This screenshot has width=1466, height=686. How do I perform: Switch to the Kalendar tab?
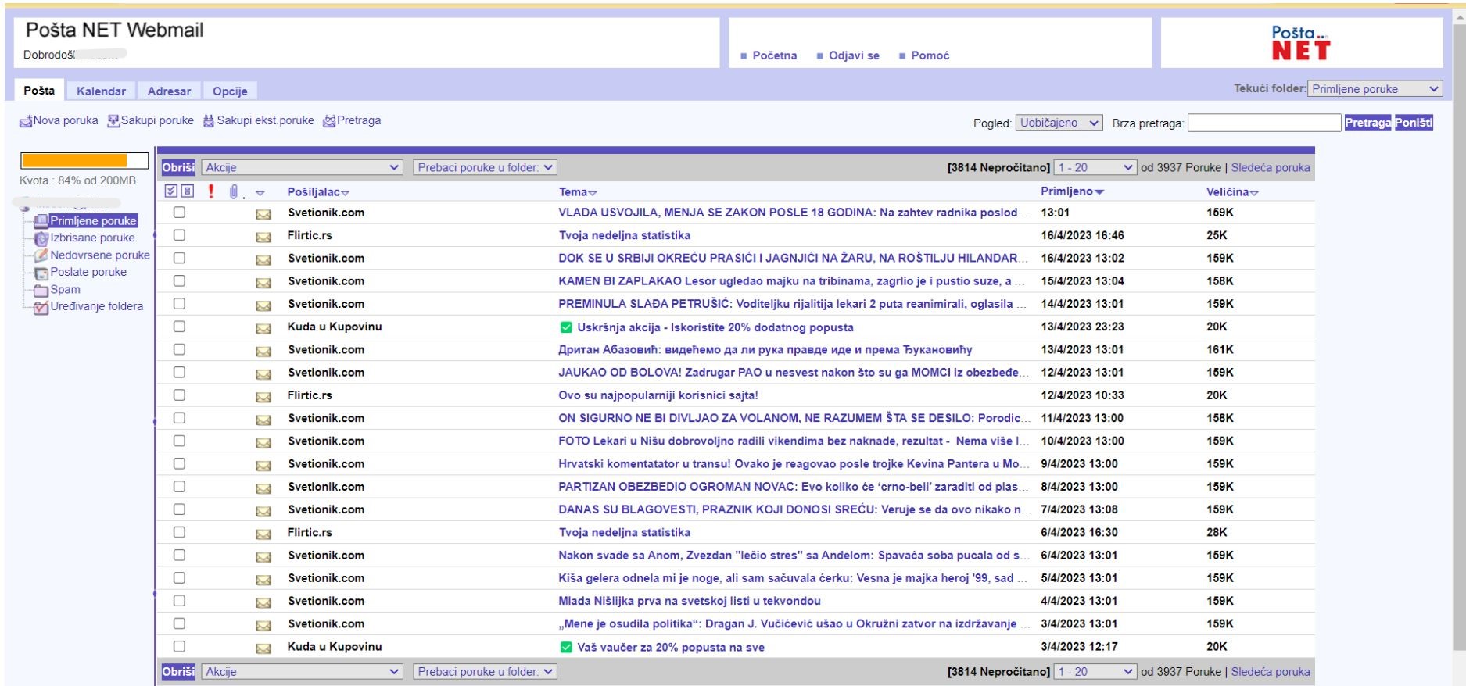point(101,91)
